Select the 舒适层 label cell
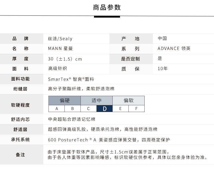 [22, 129]
